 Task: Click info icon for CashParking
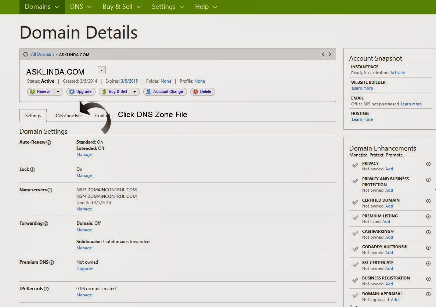[428, 232]
